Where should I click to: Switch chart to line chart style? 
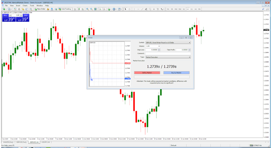(83, 9)
